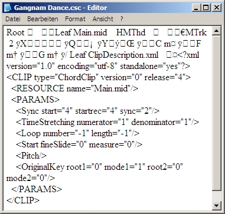Click on release="4" attribute
Viewport: 225px width, 214px height.
(165, 77)
